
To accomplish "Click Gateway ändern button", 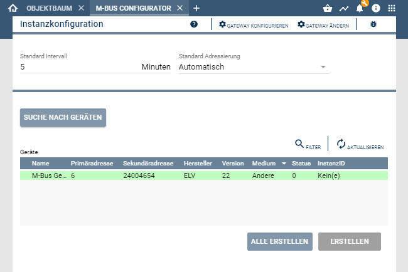I will pyautogui.click(x=323, y=24).
